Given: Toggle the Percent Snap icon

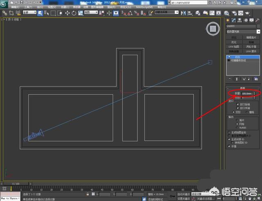Looking at the screenshot, I should click(136, 13).
